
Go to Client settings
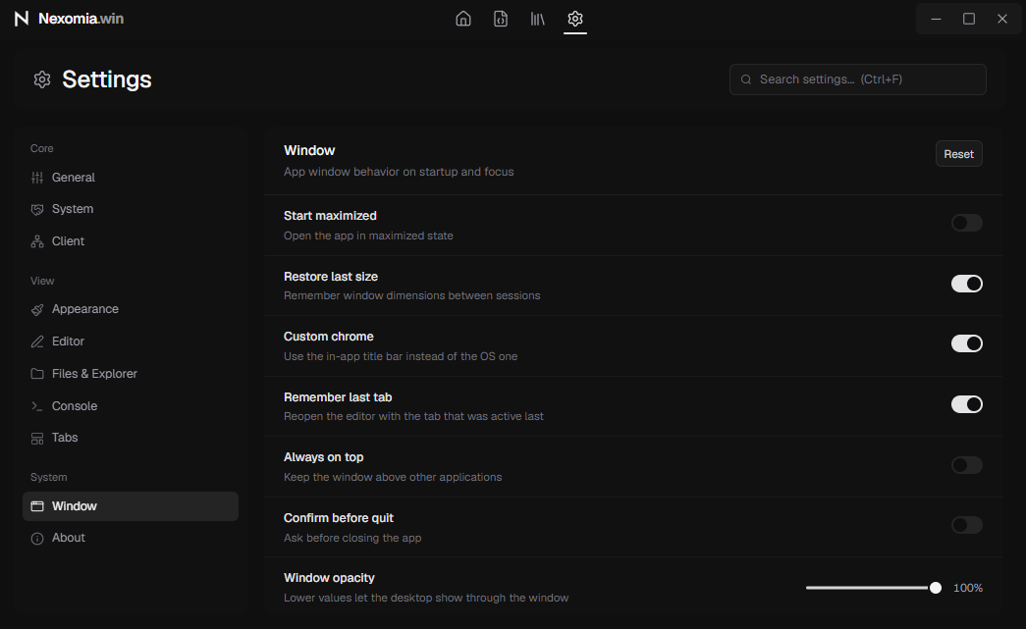click(131, 241)
